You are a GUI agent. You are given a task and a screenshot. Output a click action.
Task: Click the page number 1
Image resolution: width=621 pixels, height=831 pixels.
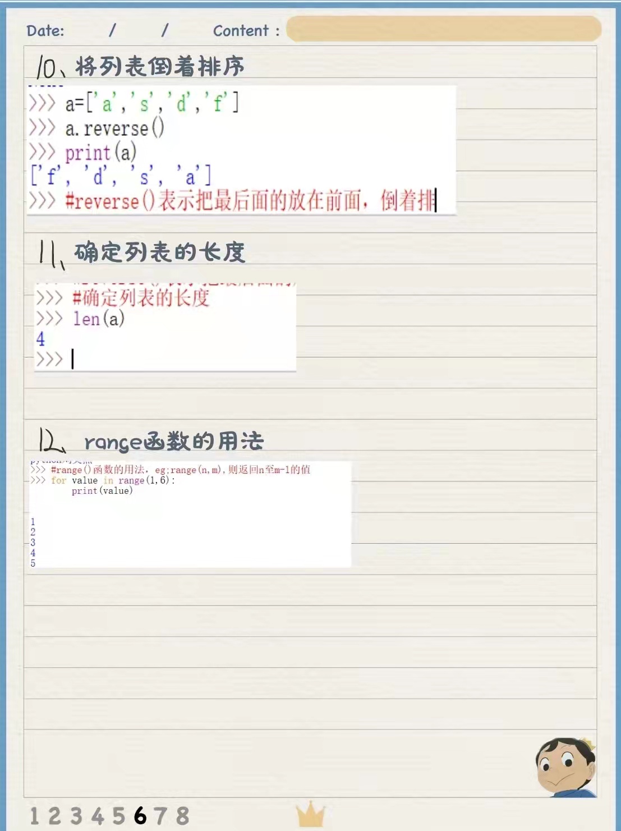(34, 816)
